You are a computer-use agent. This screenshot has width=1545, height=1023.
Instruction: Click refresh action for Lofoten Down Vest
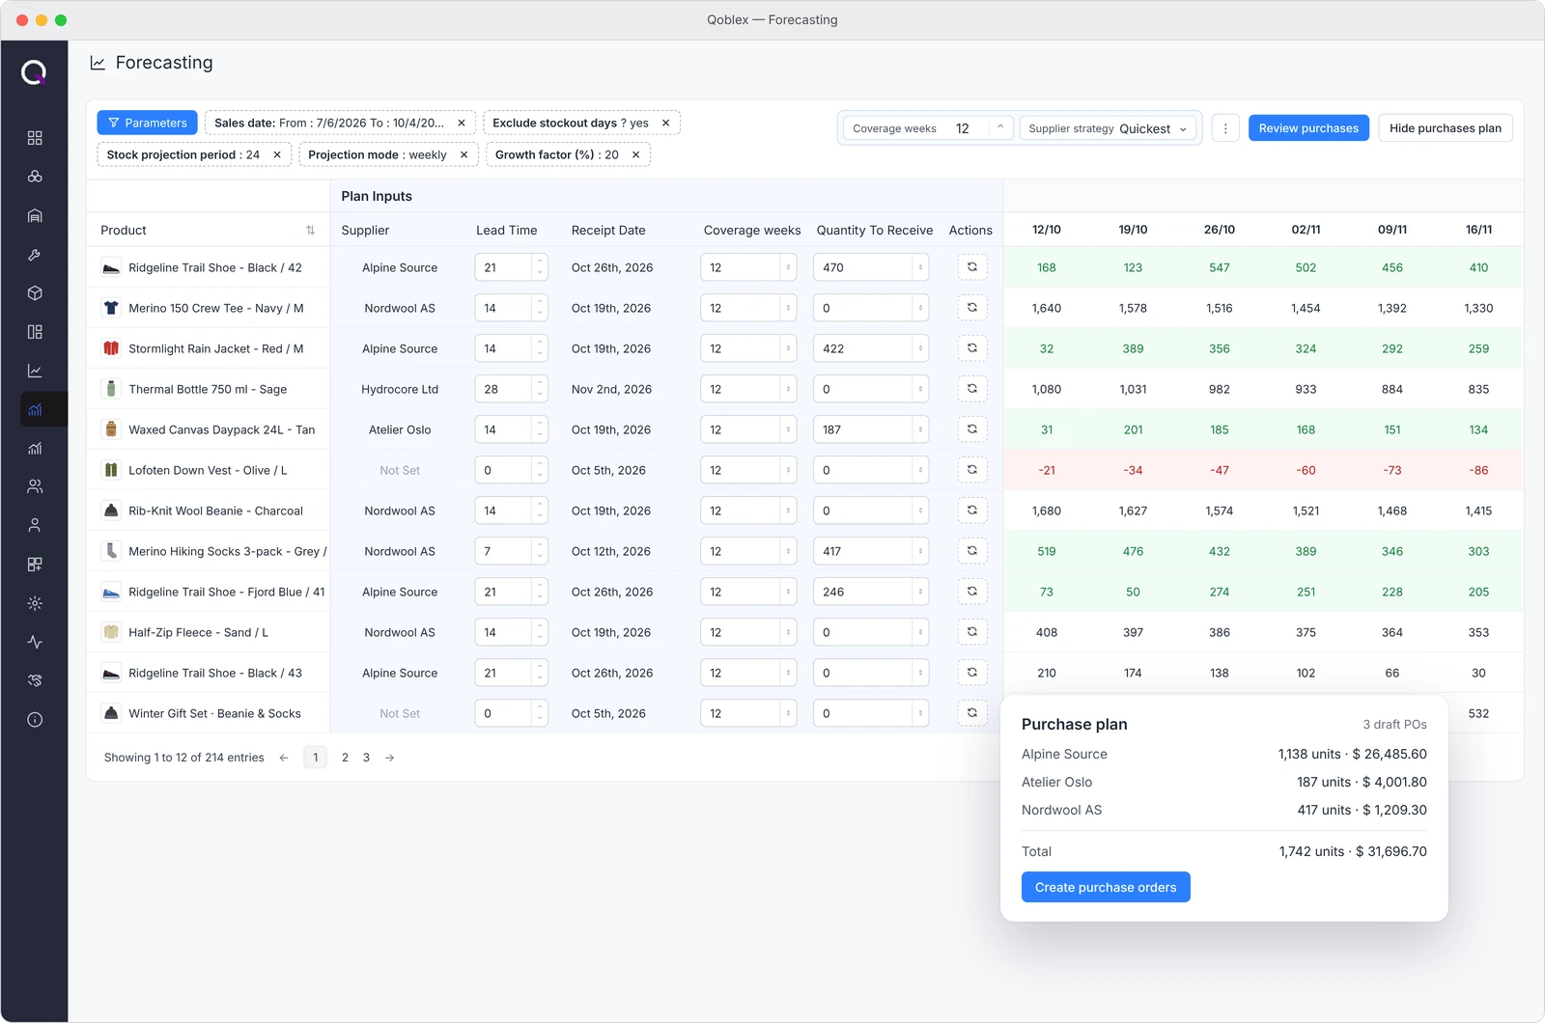coord(972,470)
